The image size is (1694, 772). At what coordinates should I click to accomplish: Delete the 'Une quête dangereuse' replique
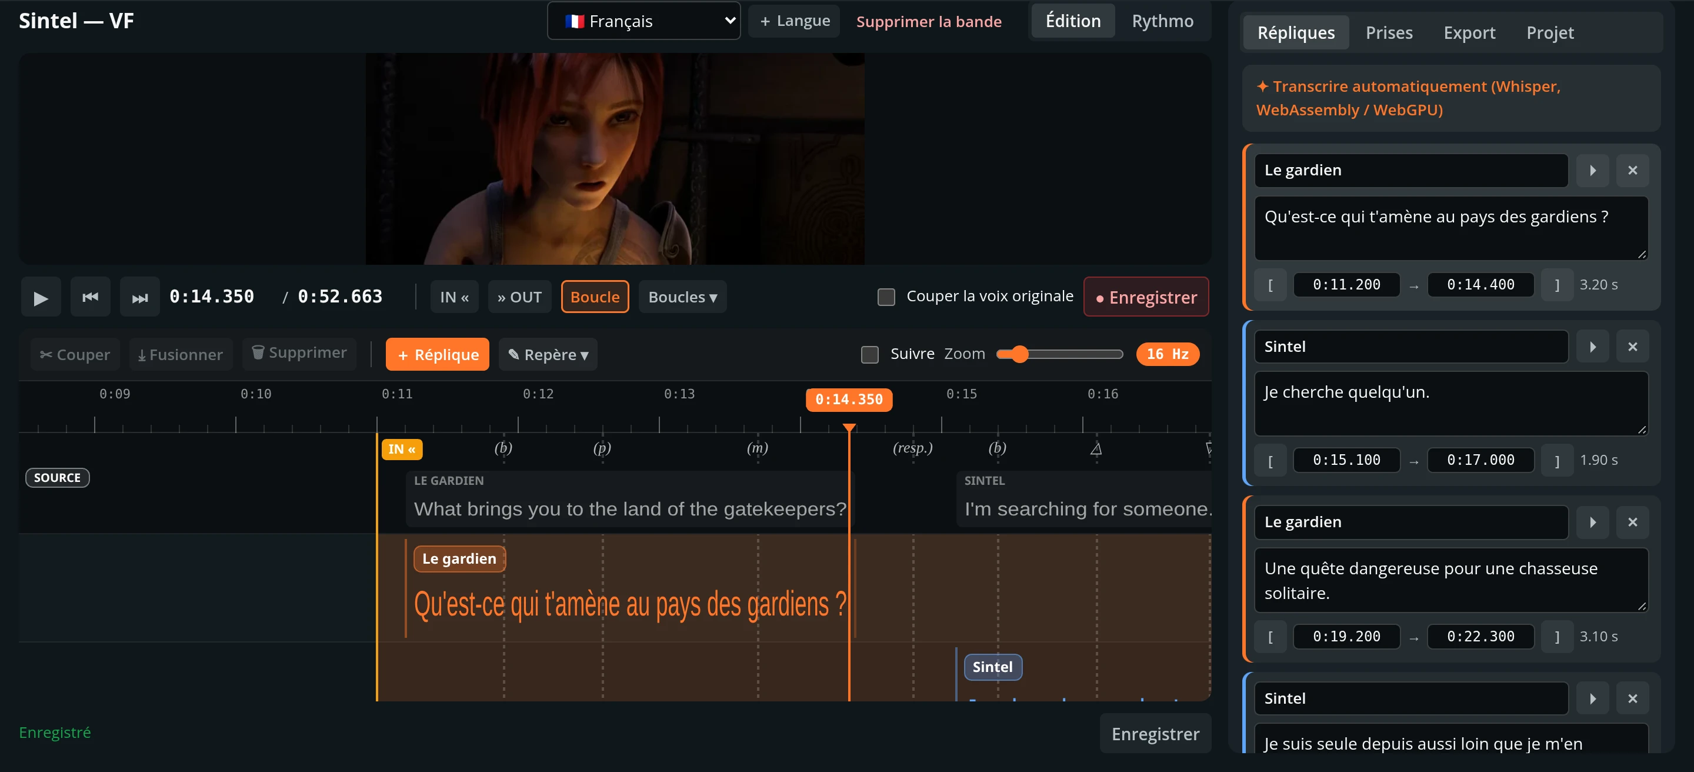(x=1632, y=522)
